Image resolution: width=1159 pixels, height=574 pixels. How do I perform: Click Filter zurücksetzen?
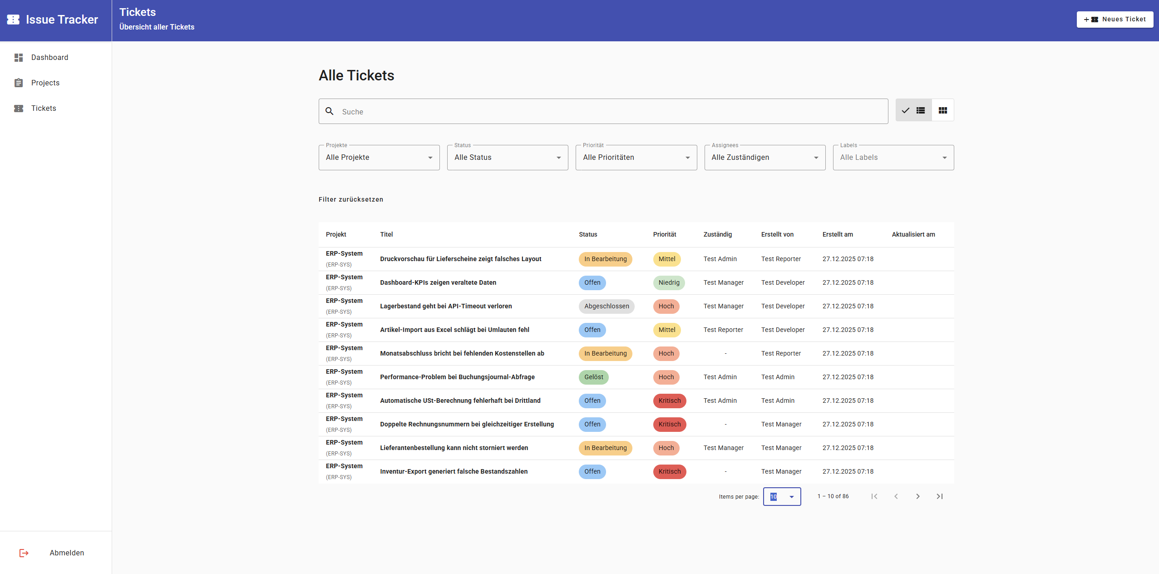(351, 199)
